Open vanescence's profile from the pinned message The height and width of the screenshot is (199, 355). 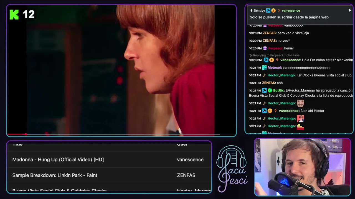[x=291, y=11]
